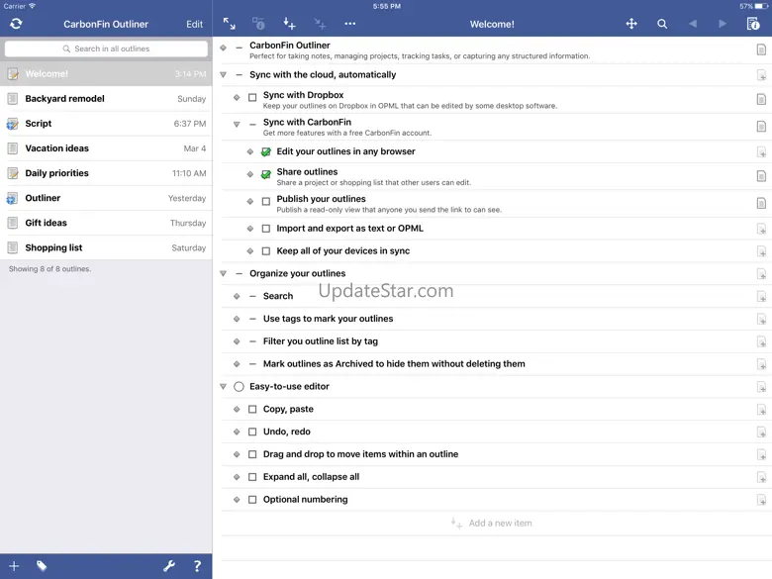The width and height of the screenshot is (772, 579).
Task: Open the note icon on the Sync with Dropbox row
Action: [761, 99]
